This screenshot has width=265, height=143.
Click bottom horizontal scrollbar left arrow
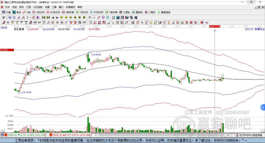[96, 135]
